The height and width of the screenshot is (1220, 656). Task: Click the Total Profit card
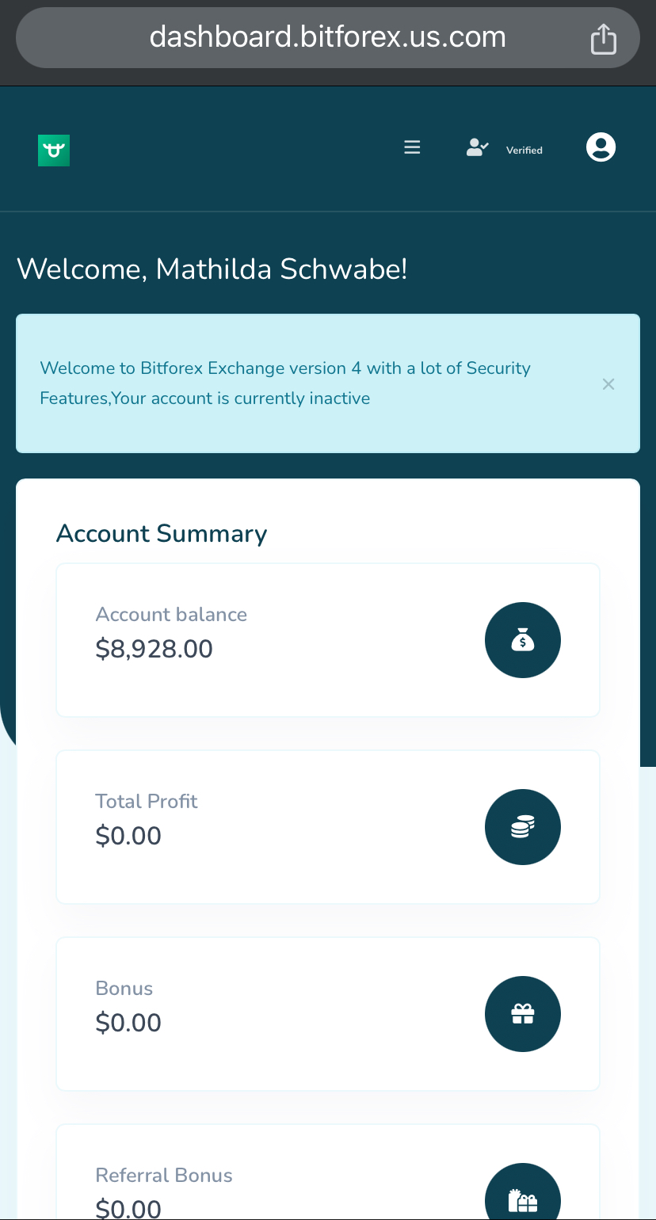327,826
